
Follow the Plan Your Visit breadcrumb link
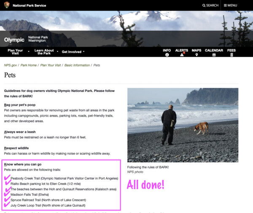tap(51, 65)
